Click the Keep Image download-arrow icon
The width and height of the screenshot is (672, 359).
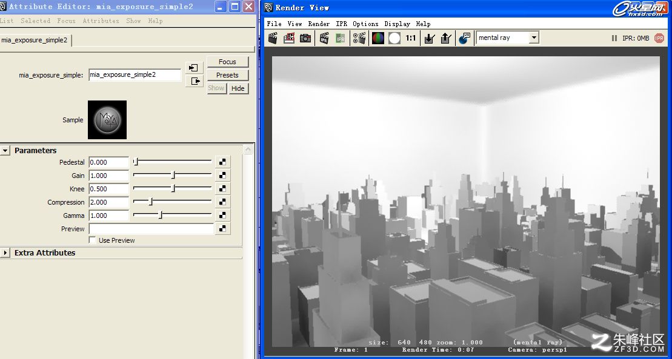pyautogui.click(x=429, y=38)
